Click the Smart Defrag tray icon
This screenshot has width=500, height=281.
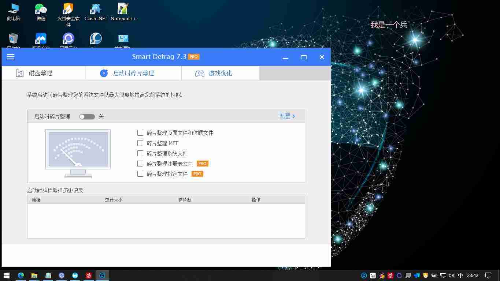pos(364,276)
